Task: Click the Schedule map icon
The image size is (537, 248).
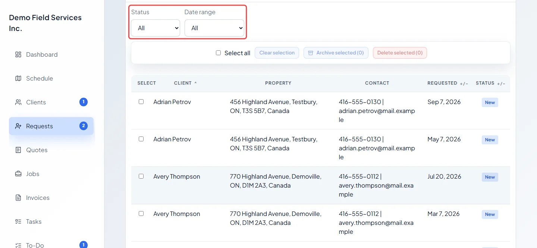Action: (x=18, y=78)
